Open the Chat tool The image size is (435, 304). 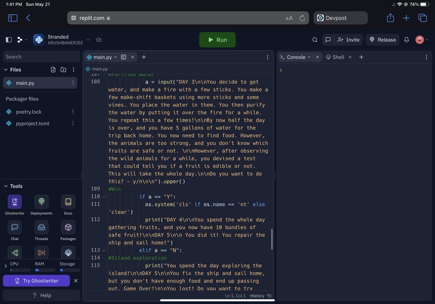click(x=15, y=230)
